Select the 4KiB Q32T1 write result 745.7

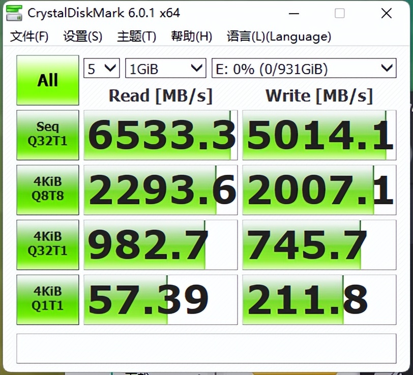coord(319,245)
